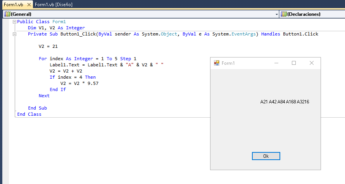345x184 pixels.
Task: Switch to the Form1.vb [Diseño] tab
Action: point(53,5)
